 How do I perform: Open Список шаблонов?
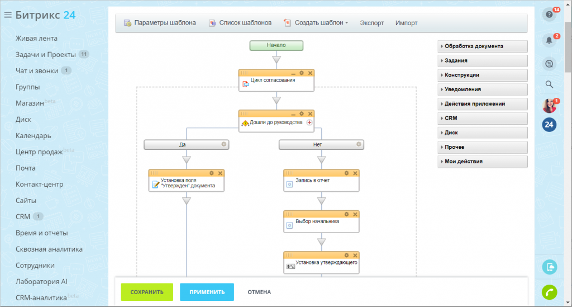tap(240, 23)
